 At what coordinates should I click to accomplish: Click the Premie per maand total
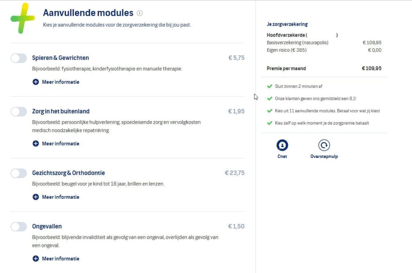pyautogui.click(x=371, y=68)
